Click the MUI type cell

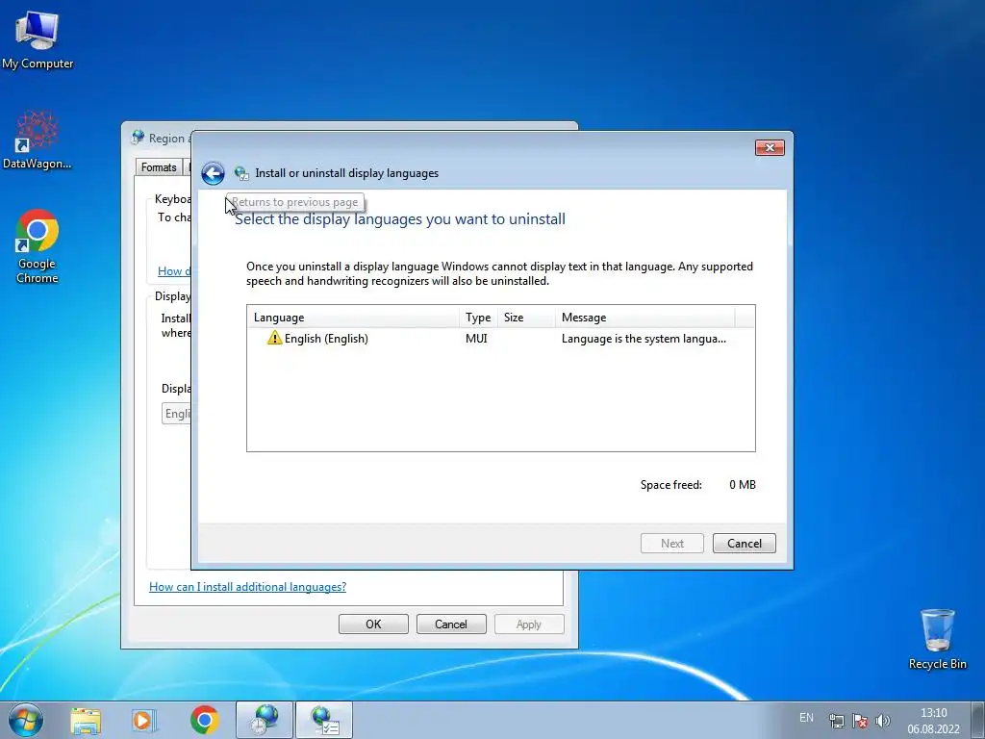pyautogui.click(x=476, y=339)
